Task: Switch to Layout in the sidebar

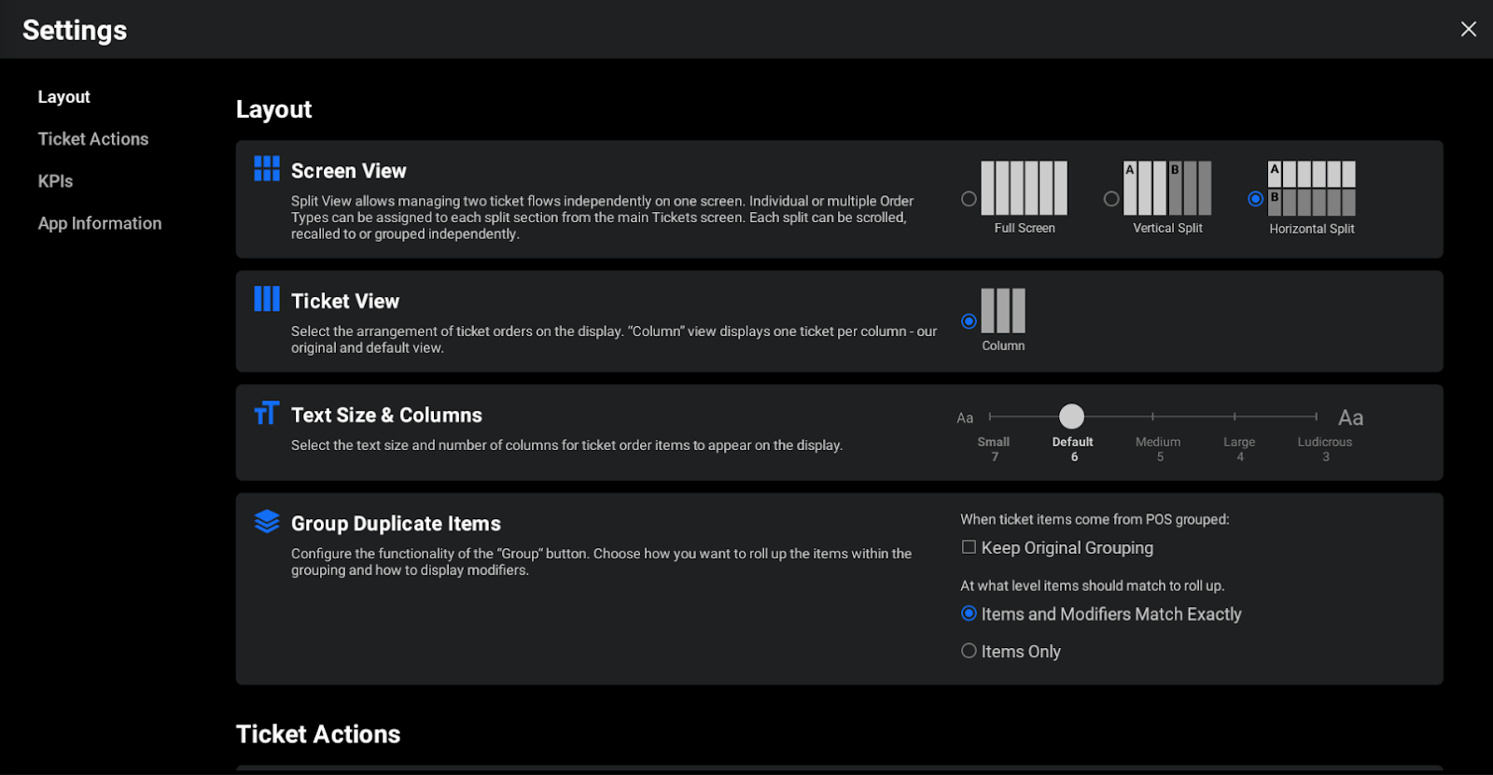Action: [x=63, y=97]
